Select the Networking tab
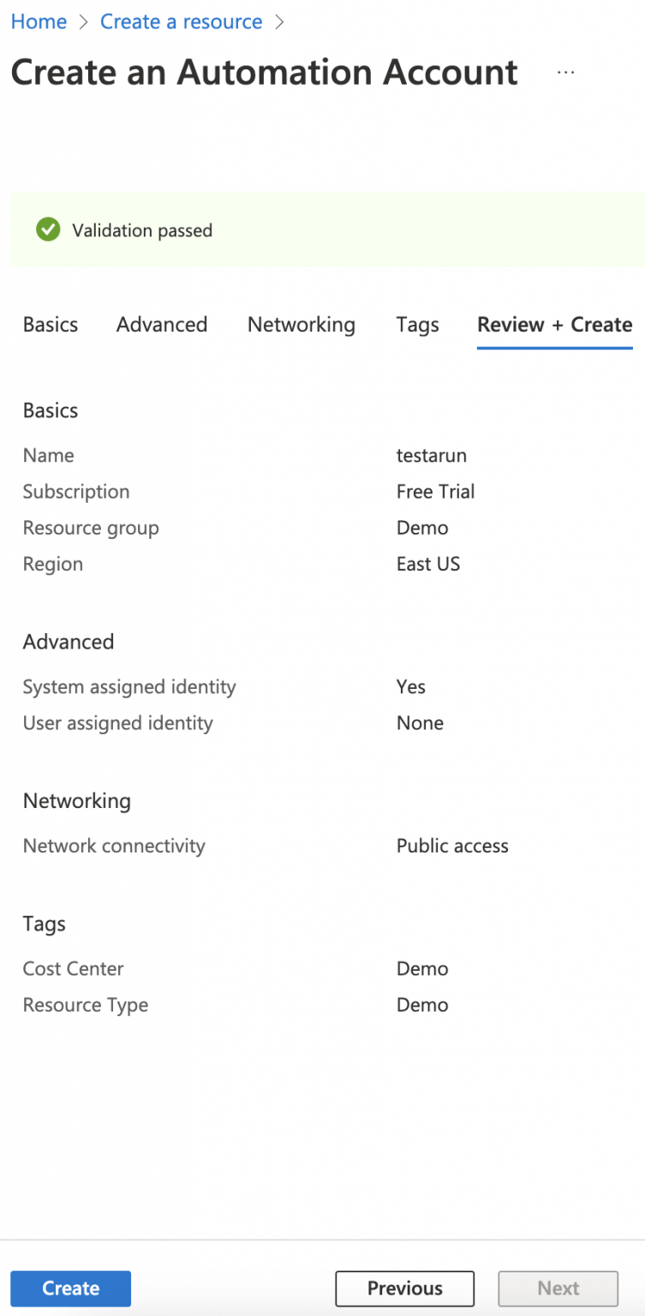The width and height of the screenshot is (645, 1316). coord(302,325)
